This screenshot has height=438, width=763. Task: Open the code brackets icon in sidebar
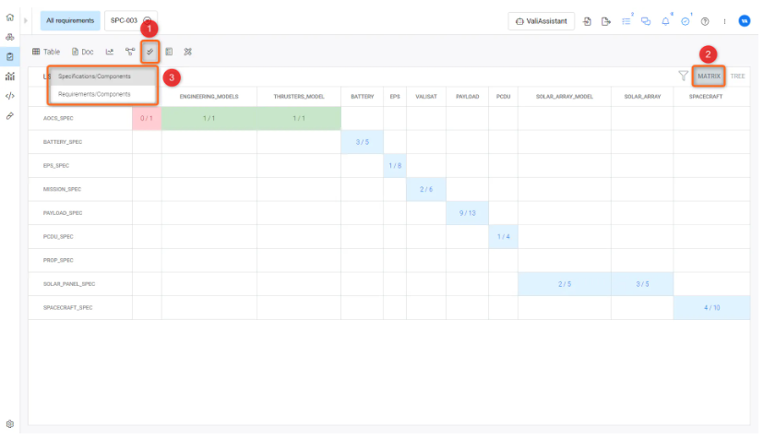click(x=10, y=96)
